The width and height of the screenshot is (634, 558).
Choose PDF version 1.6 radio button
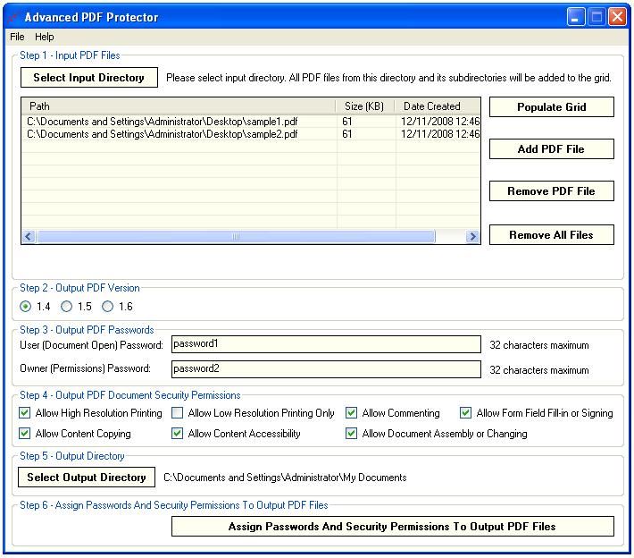(x=108, y=307)
